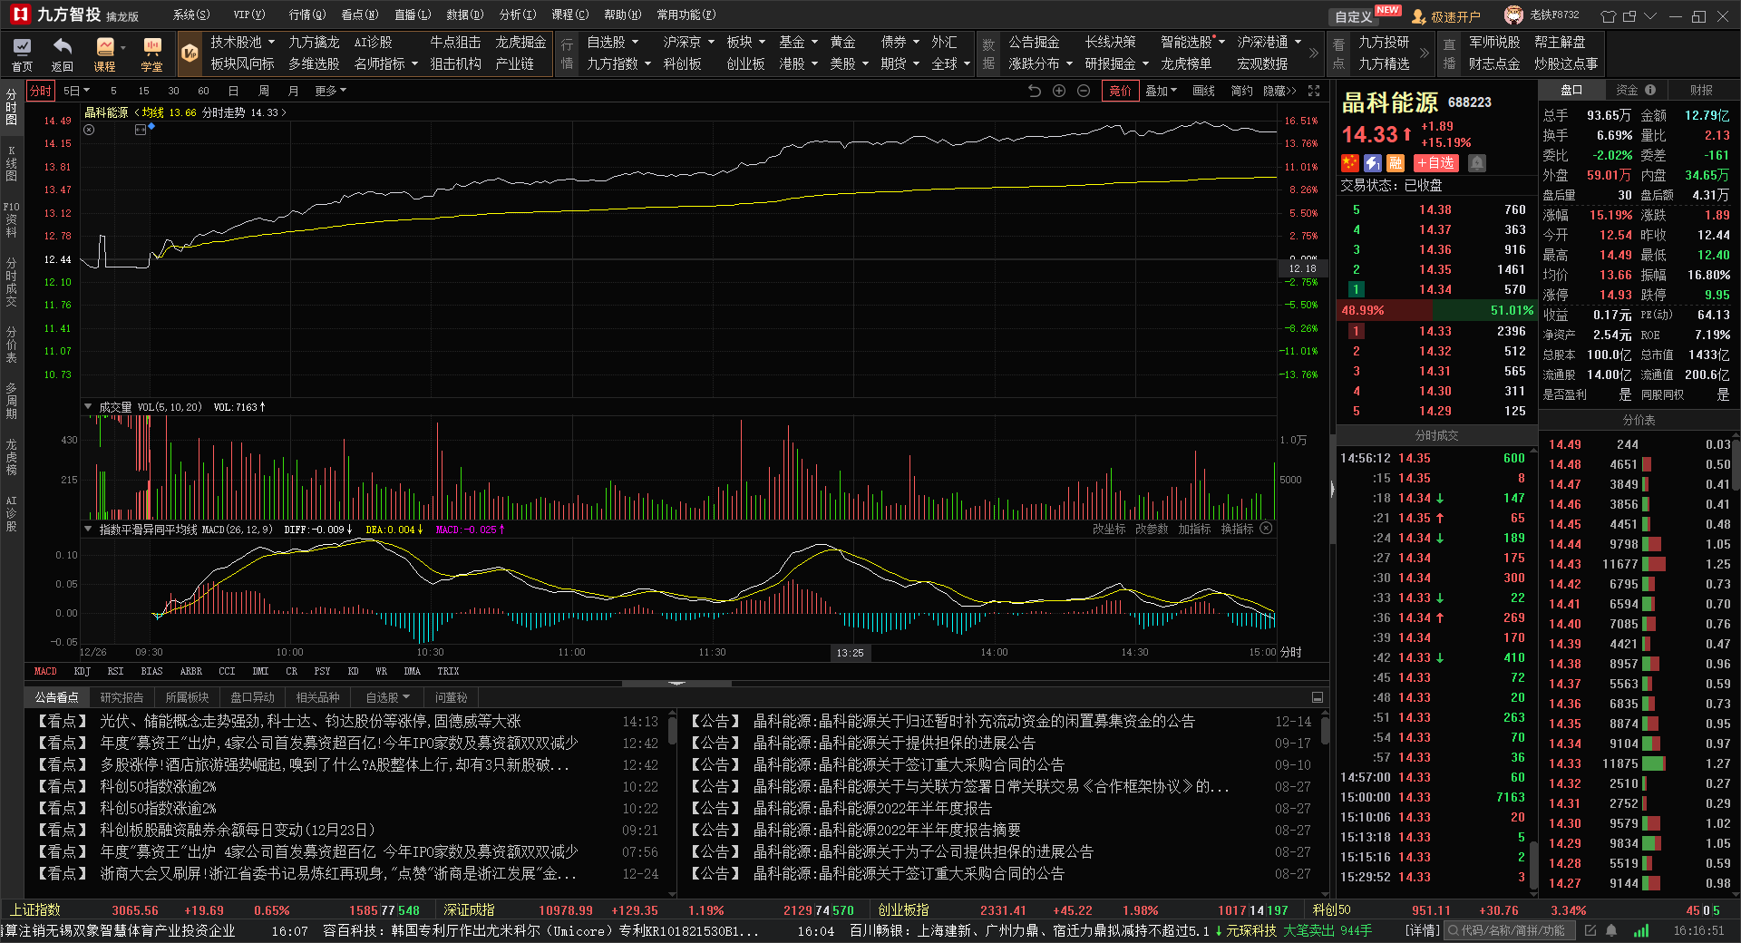The width and height of the screenshot is (1741, 943).
Task: Expand chart to fullscreen icon
Action: [x=1314, y=91]
